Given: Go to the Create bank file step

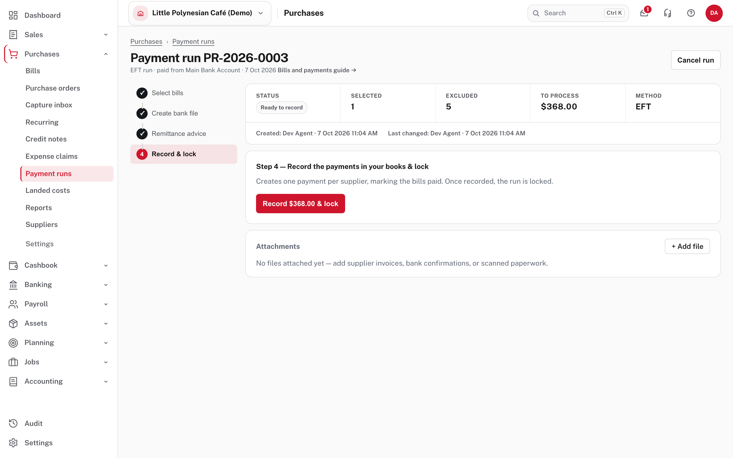Looking at the screenshot, I should (x=184, y=113).
